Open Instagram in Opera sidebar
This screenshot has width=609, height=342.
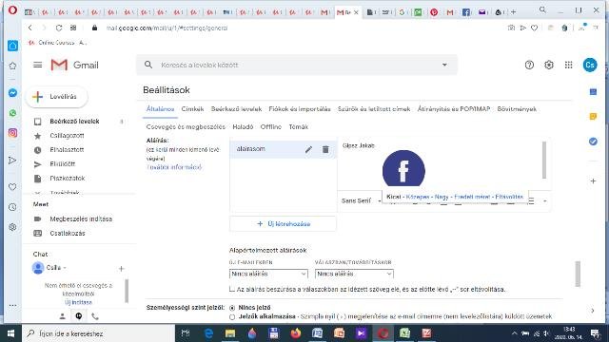tap(12, 133)
